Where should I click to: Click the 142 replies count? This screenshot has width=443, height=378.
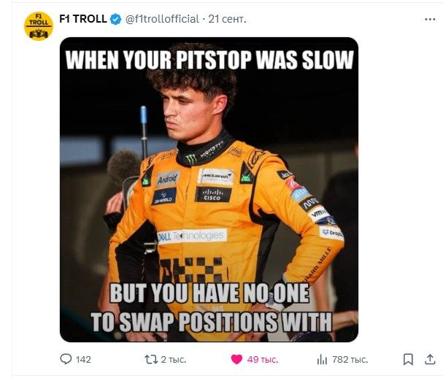point(83,360)
